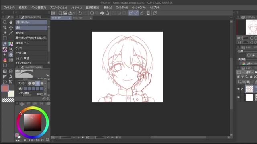Switch to second illustration canvas tab
The width and height of the screenshot is (257, 144).
82,18
